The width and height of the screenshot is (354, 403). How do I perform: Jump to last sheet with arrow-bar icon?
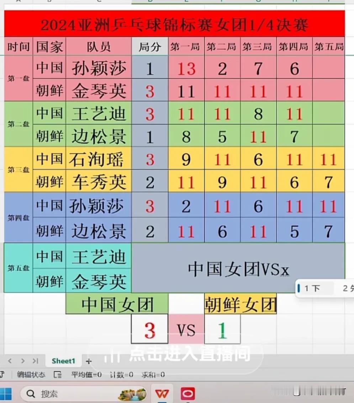click(36, 361)
